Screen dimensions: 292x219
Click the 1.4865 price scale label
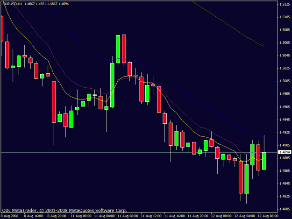click(285, 170)
